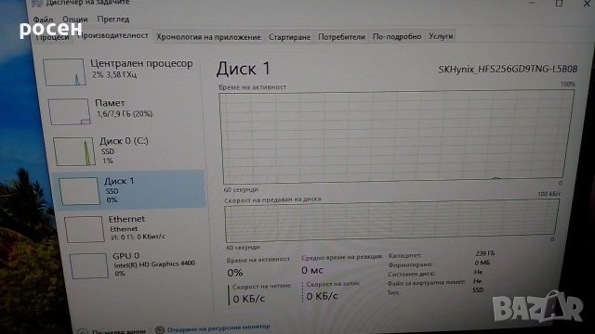Click the resource monitor icon
Viewport: 595px width, 334px height.
click(x=160, y=330)
